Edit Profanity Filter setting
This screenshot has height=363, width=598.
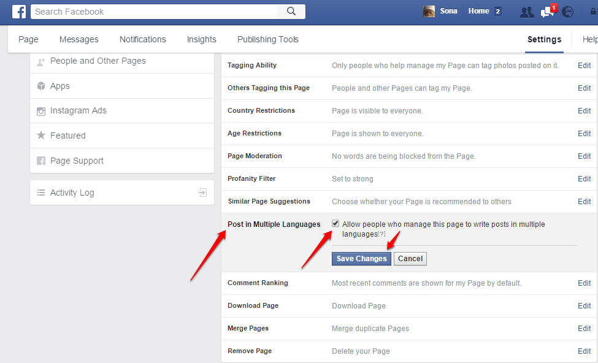[x=585, y=179]
